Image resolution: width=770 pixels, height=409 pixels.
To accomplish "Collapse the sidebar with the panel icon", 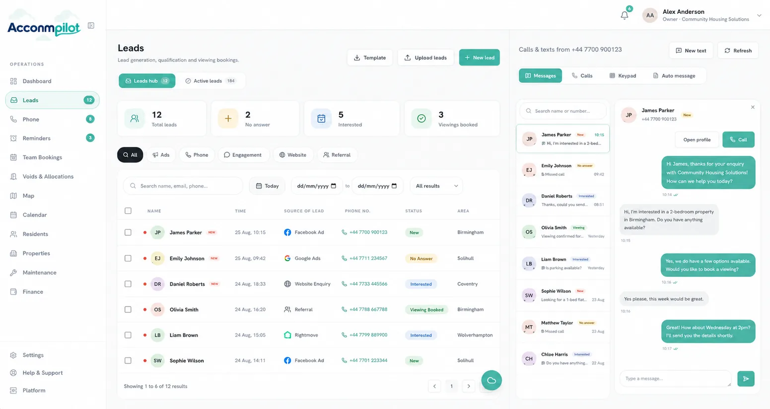I will [91, 25].
